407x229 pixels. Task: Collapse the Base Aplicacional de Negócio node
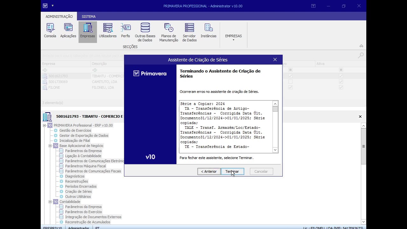click(50, 146)
